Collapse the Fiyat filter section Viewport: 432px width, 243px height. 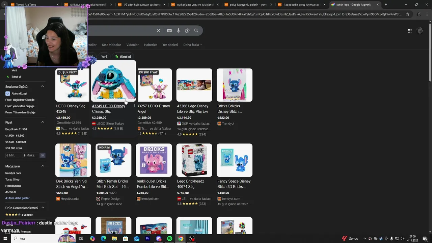pos(43,122)
